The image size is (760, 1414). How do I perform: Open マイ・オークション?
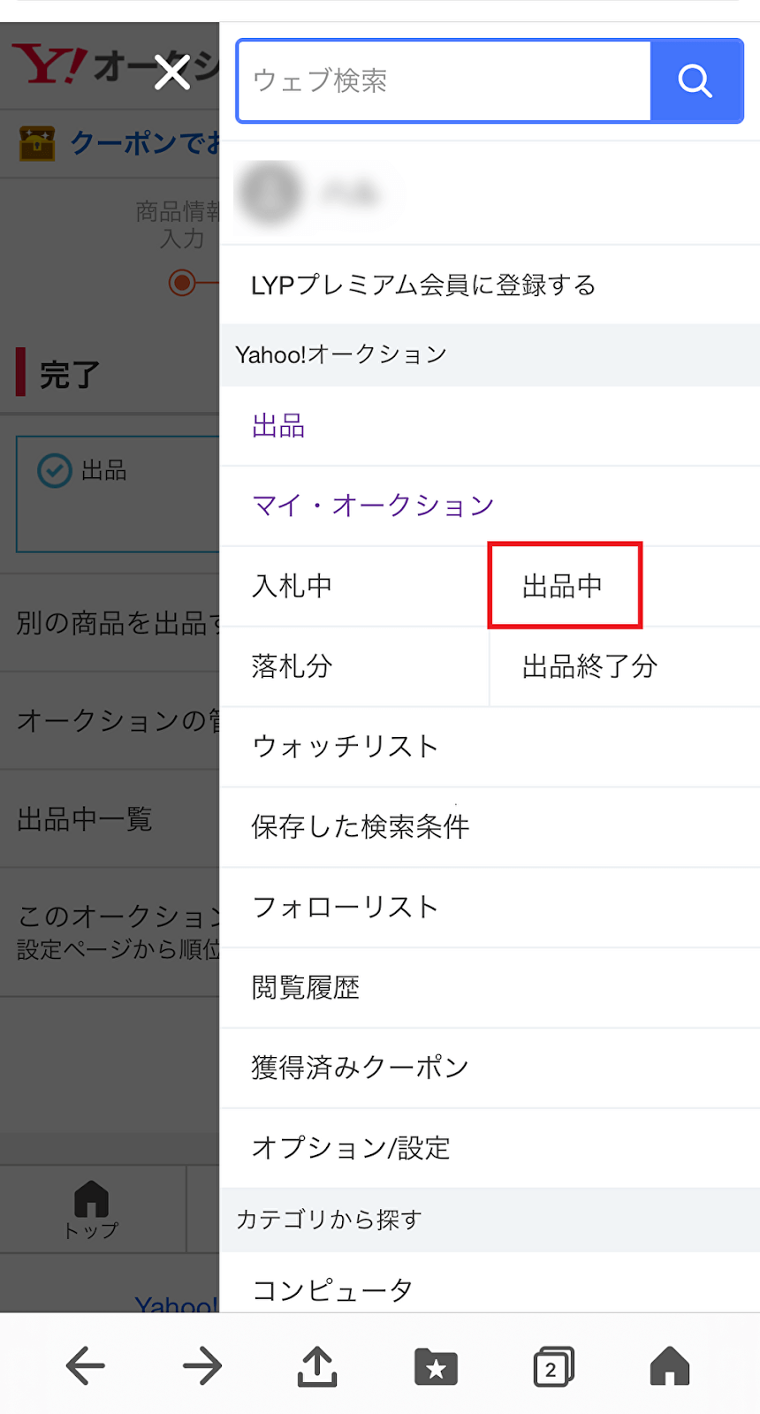click(x=490, y=506)
